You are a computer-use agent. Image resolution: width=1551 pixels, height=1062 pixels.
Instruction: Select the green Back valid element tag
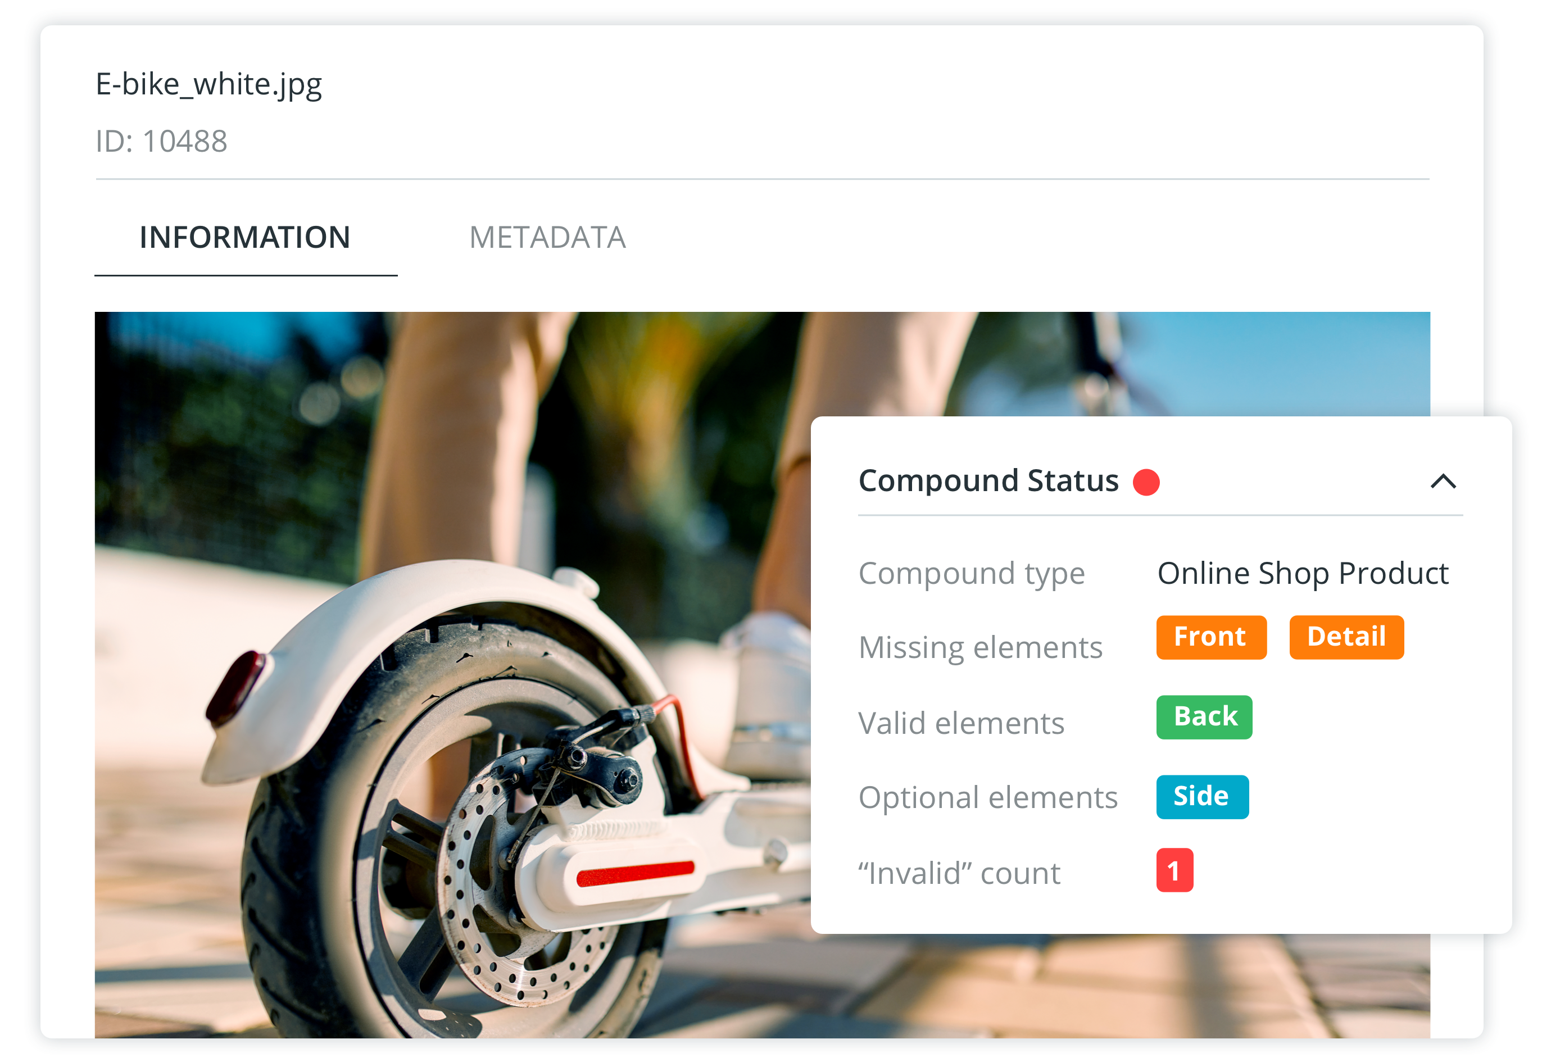coord(1203,717)
